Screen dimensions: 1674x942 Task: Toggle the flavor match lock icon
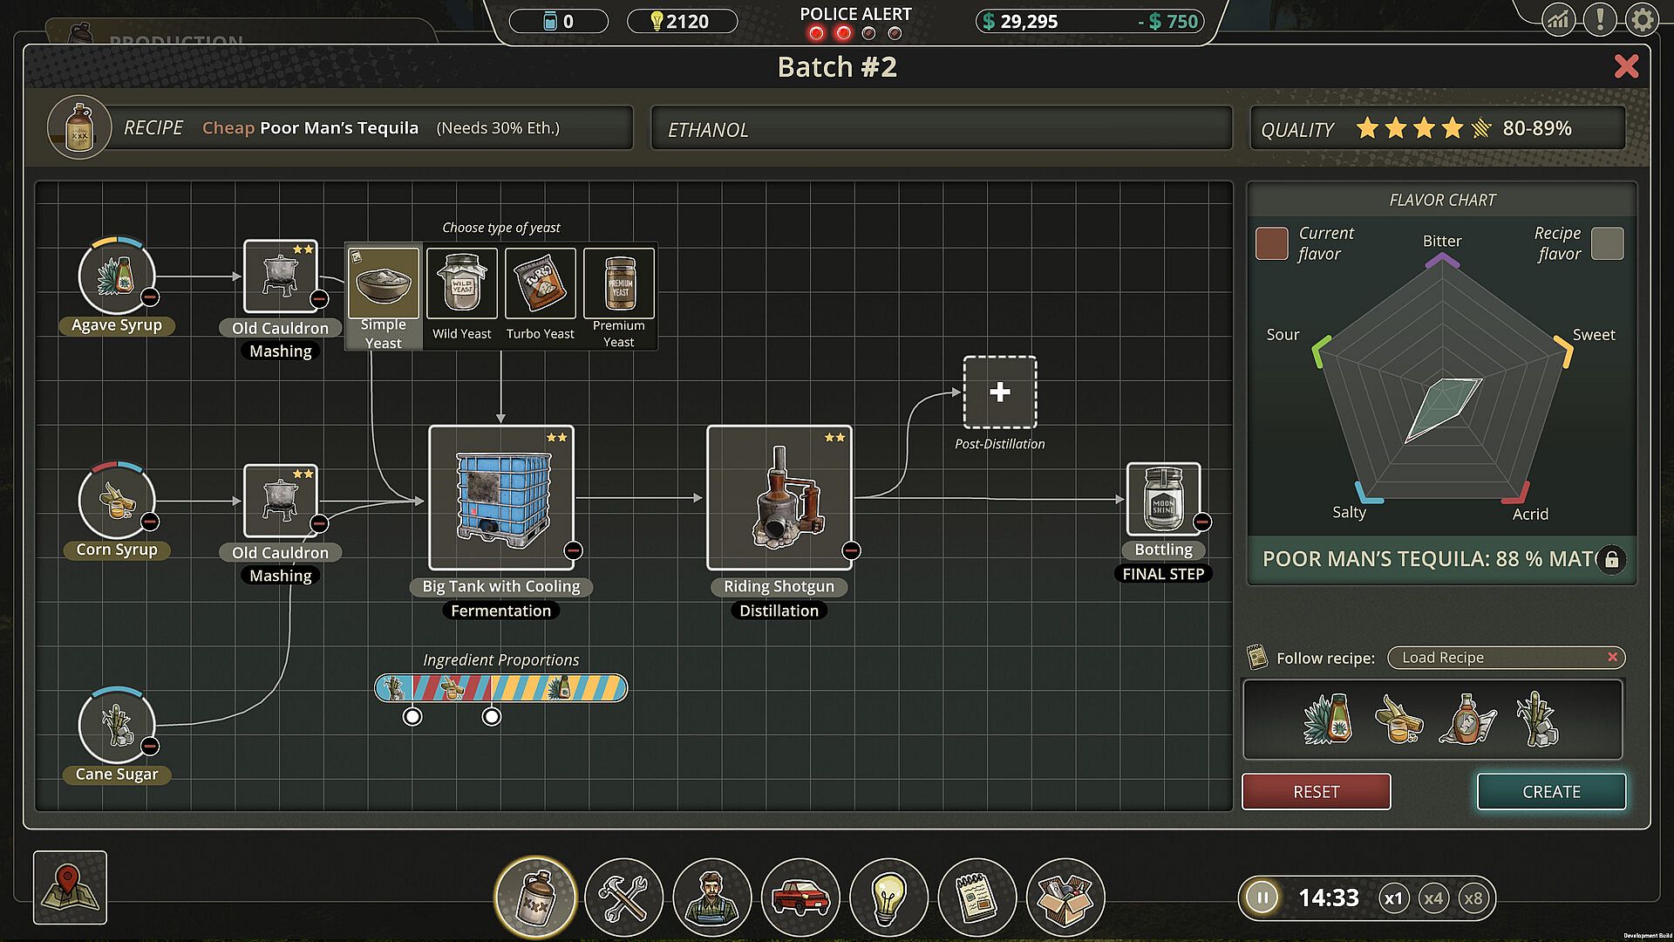[x=1611, y=559]
